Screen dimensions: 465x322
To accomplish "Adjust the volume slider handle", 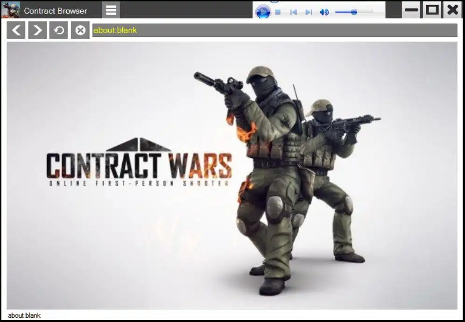I will 354,12.
